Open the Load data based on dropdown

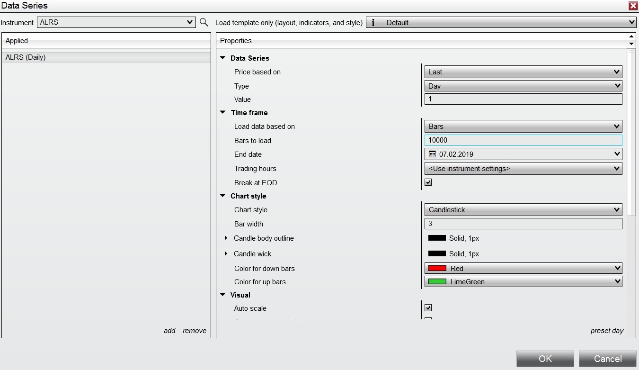(523, 126)
